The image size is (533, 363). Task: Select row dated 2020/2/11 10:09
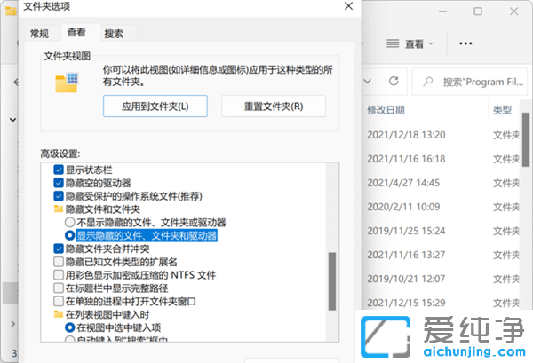tap(442, 207)
